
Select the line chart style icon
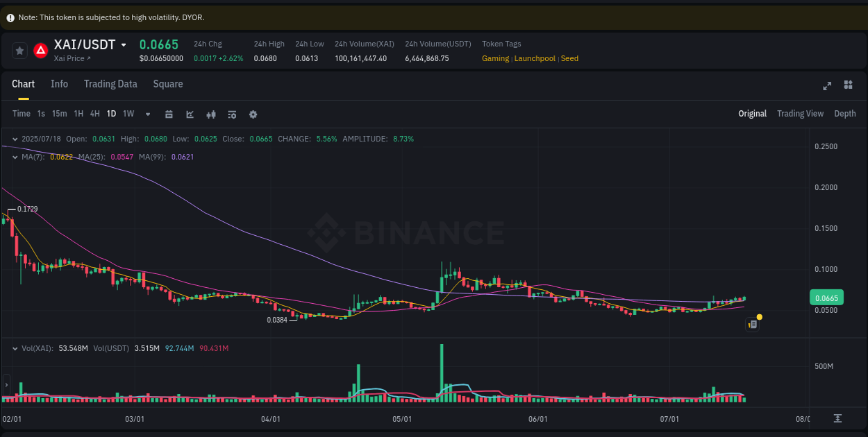tap(190, 114)
